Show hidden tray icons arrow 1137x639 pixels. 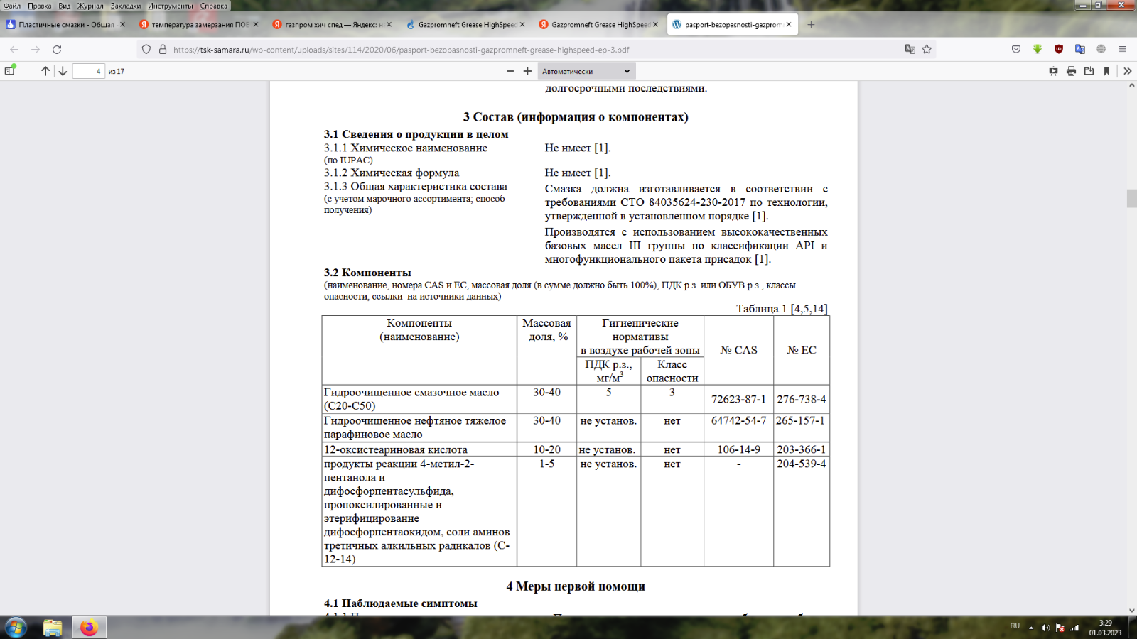tap(1031, 628)
